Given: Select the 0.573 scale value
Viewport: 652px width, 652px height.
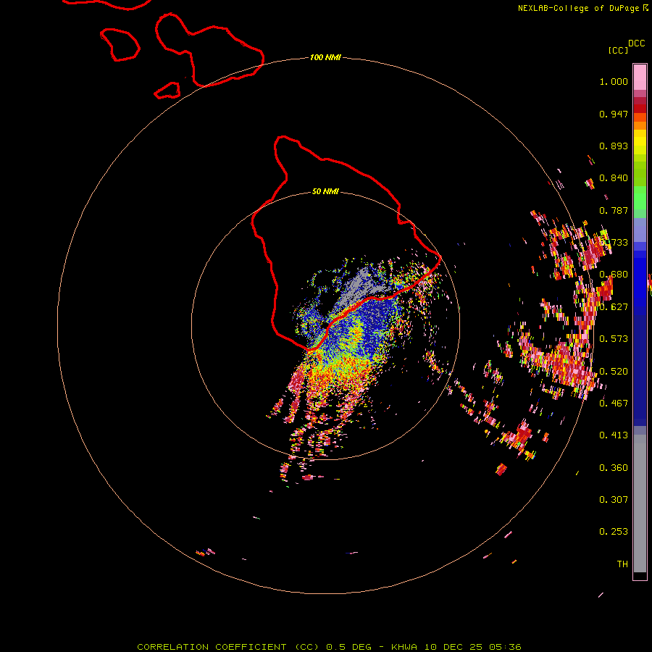Looking at the screenshot, I should pyautogui.click(x=614, y=339).
